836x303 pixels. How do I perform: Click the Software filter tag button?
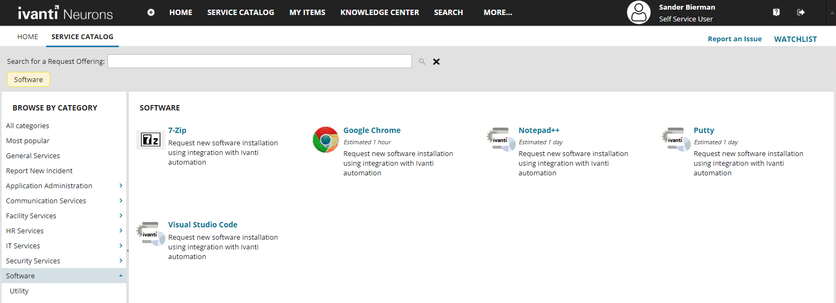pos(28,79)
